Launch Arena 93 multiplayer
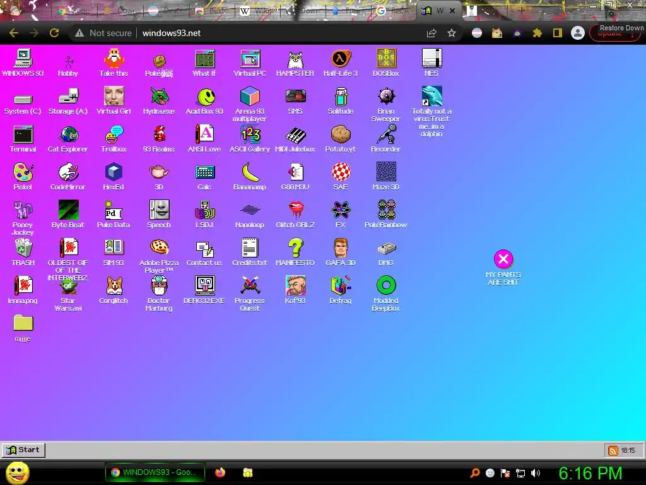646x485 pixels. [250, 97]
